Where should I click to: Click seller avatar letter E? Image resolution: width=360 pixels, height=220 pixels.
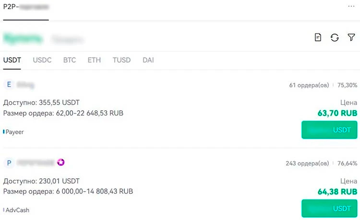(9, 85)
